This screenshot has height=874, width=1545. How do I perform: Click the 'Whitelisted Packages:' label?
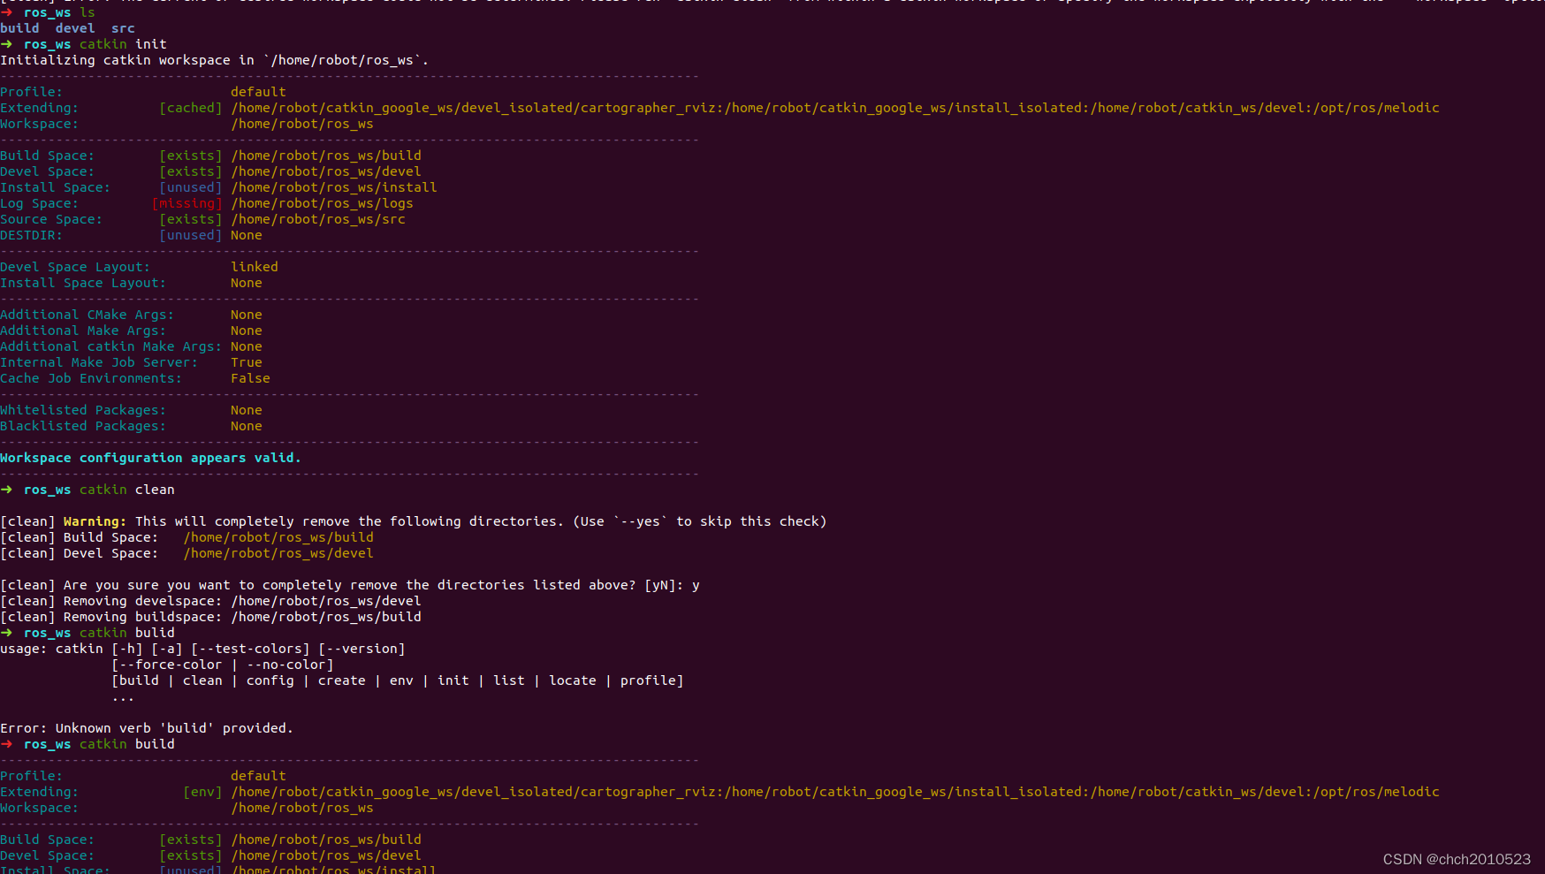click(x=83, y=410)
